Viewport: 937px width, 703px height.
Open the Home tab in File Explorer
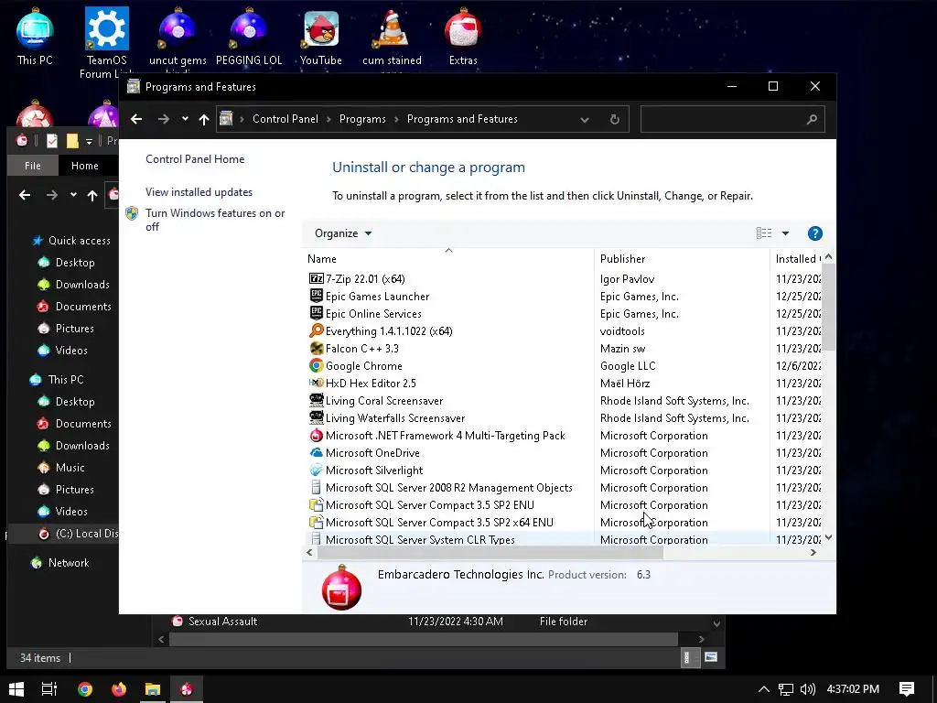85,166
